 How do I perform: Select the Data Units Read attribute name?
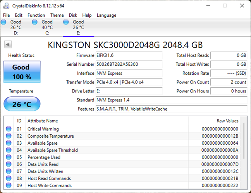43,164
